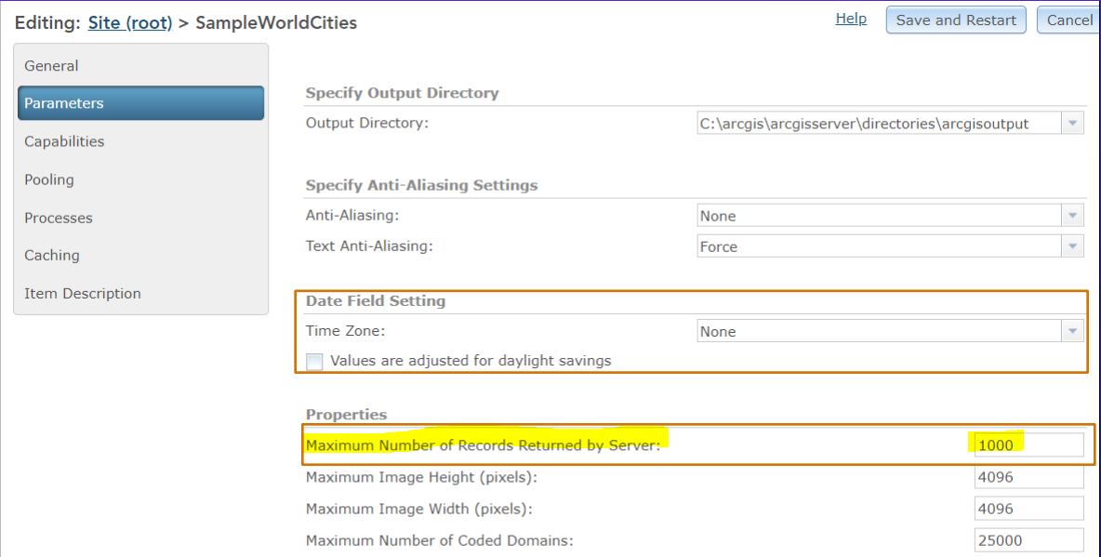Open the Pooling tab
1101x557 pixels.
tap(49, 179)
